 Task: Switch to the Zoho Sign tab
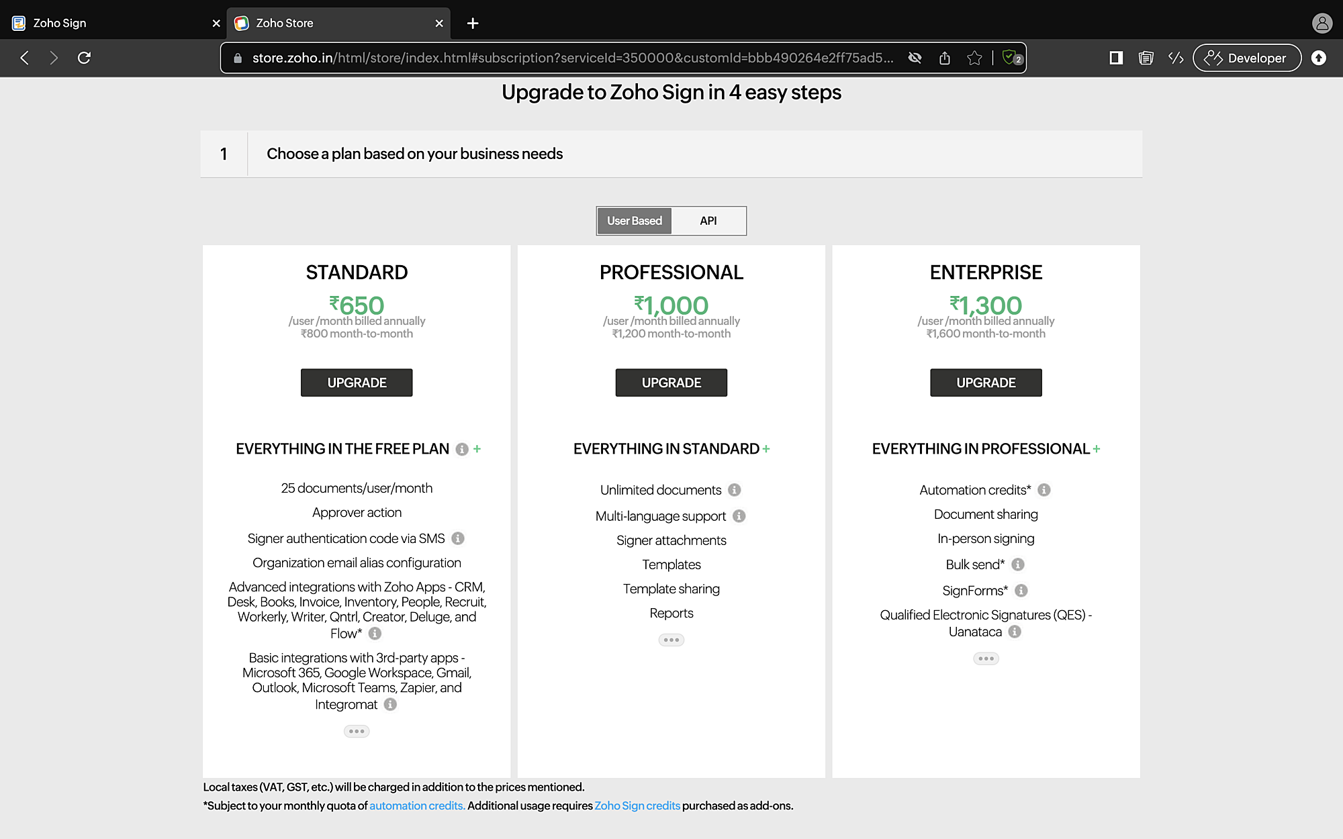point(113,23)
